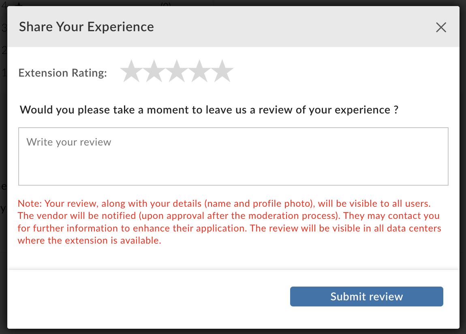The image size is (466, 334).
Task: Click "where the extension is available" text
Action: pyautogui.click(x=89, y=241)
